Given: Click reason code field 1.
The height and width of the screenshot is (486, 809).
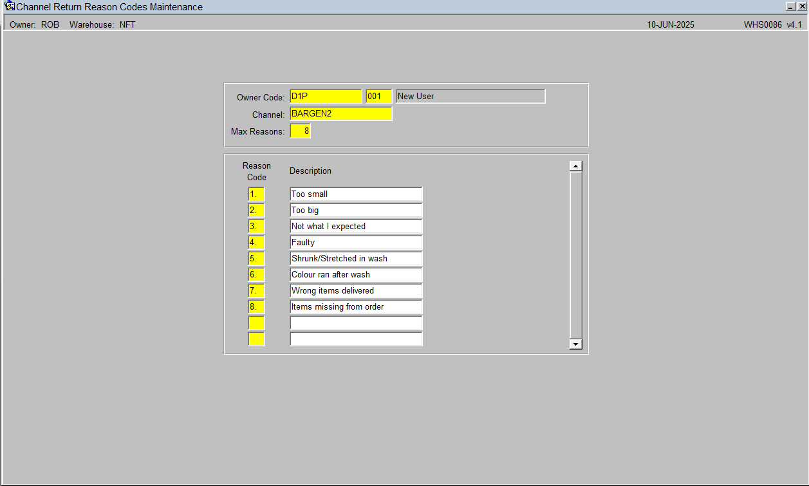Looking at the screenshot, I should pyautogui.click(x=256, y=194).
